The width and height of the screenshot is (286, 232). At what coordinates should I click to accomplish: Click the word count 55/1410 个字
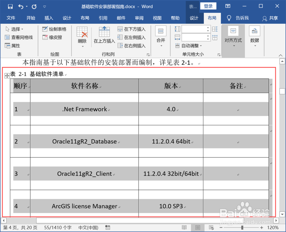58,227
